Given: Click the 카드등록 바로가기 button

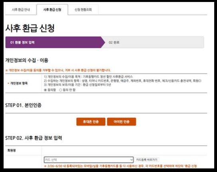Looking at the screenshot, I should tap(147, 160).
